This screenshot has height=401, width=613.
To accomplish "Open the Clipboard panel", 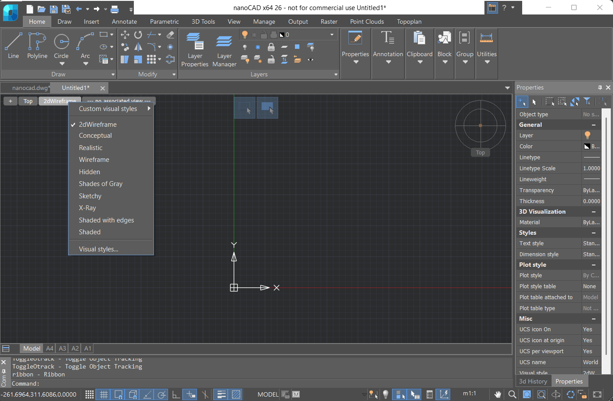I will [x=419, y=47].
